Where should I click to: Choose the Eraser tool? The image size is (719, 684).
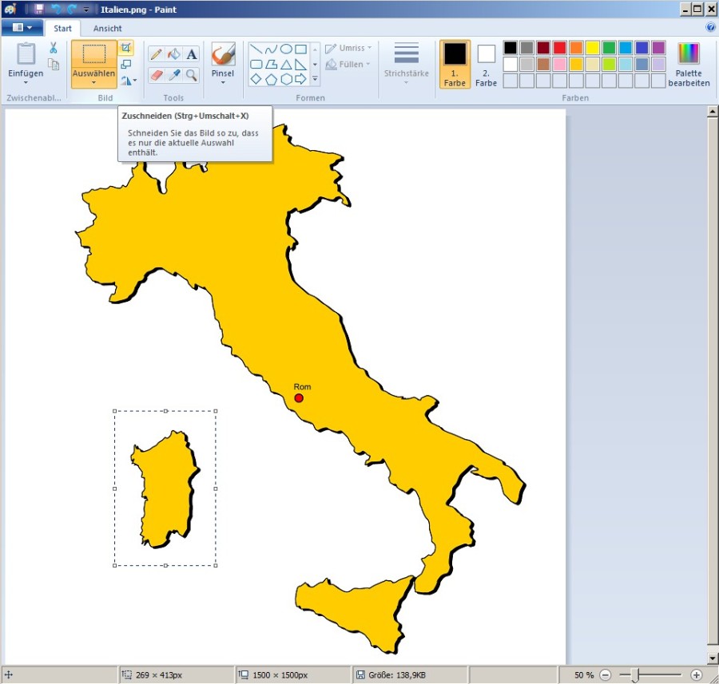click(x=156, y=75)
